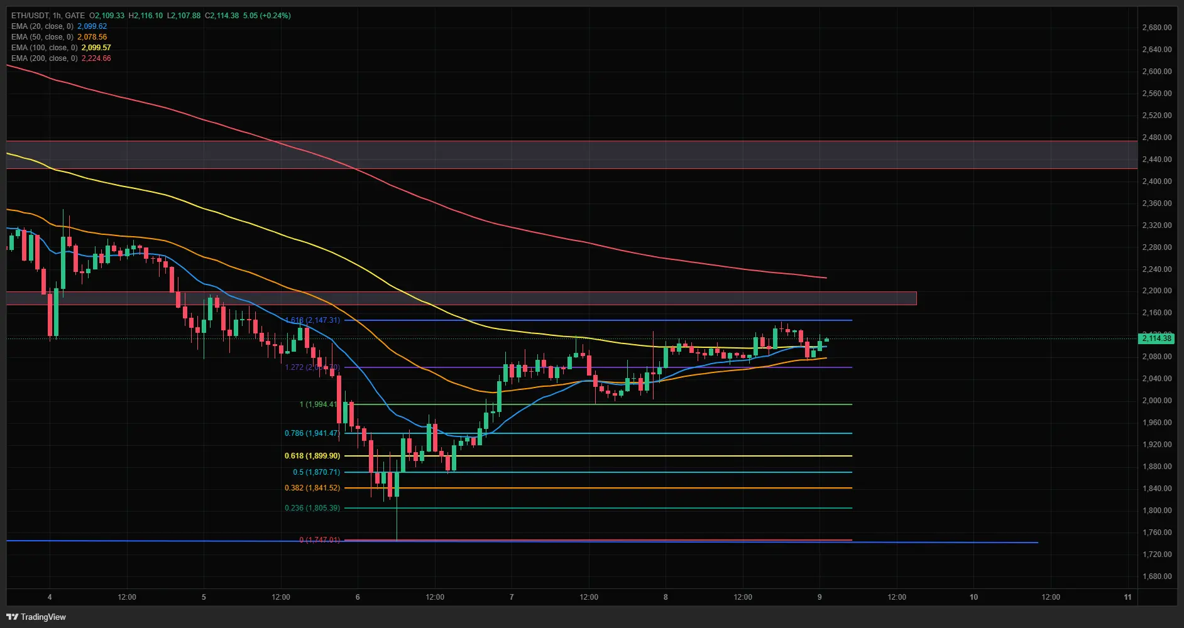Click the close price C2,114.38 in the header
Image resolution: width=1184 pixels, height=628 pixels.
tap(222, 16)
